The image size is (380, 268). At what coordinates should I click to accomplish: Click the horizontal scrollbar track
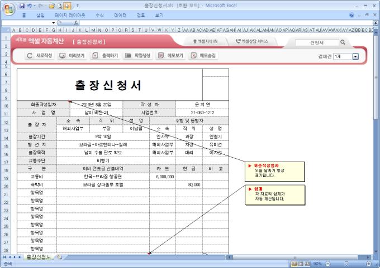click(x=300, y=257)
